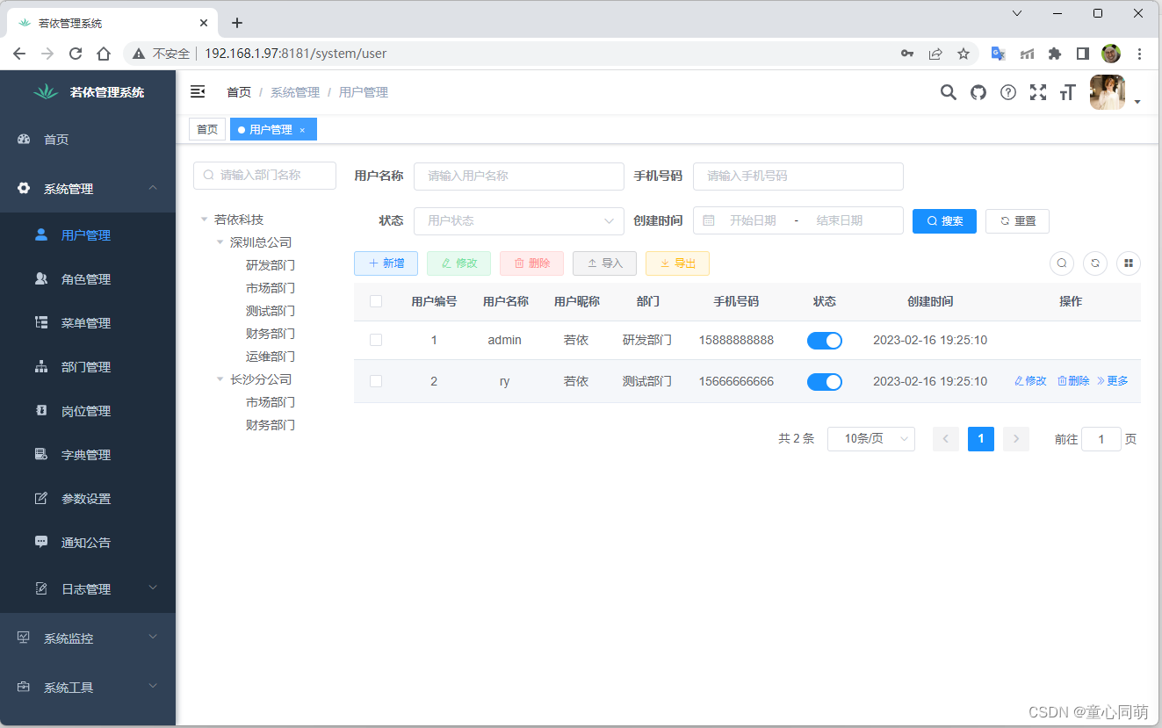Expand the 系统监控 sidebar menu
Image resolution: width=1162 pixels, height=728 pixels.
[x=88, y=638]
